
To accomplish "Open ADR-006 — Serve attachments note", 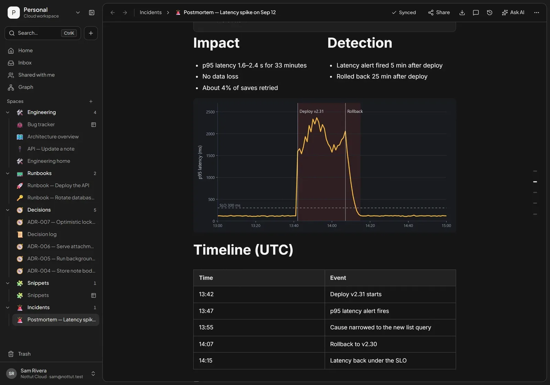I will coord(56,247).
